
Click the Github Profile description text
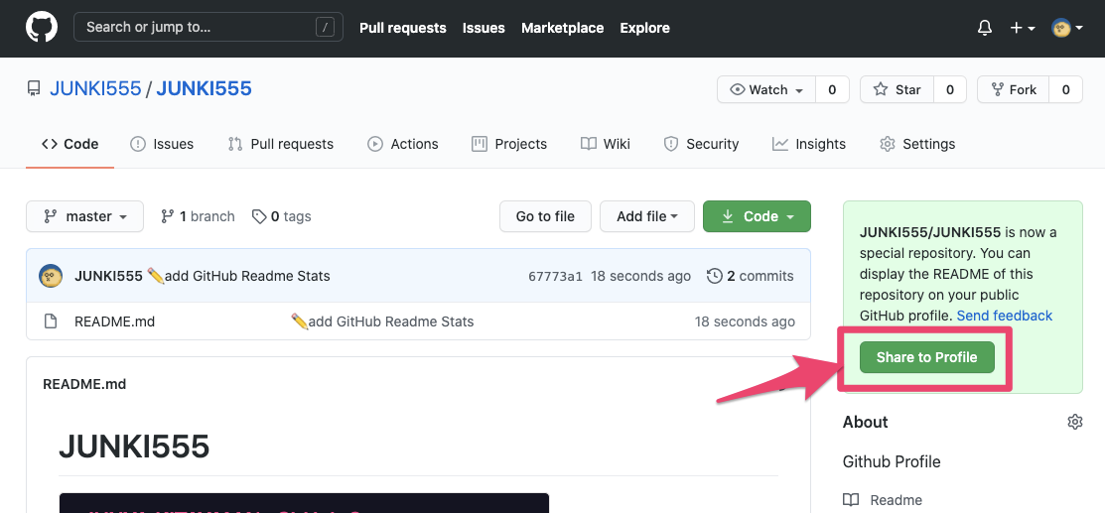[892, 462]
